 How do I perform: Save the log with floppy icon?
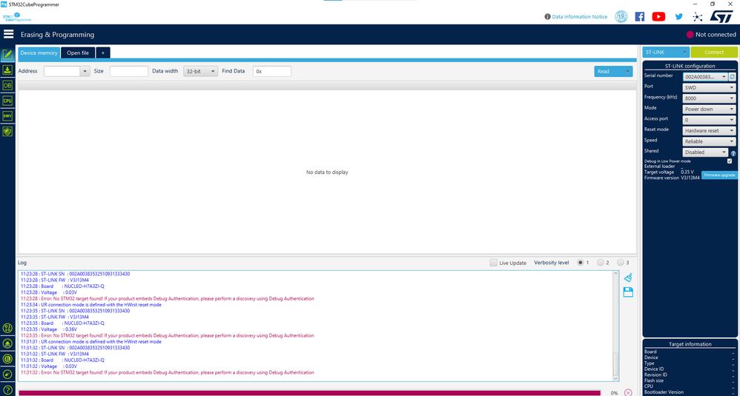pos(628,292)
